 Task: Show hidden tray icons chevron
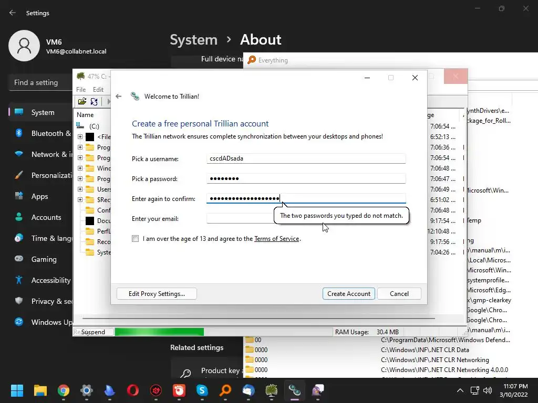coord(460,390)
